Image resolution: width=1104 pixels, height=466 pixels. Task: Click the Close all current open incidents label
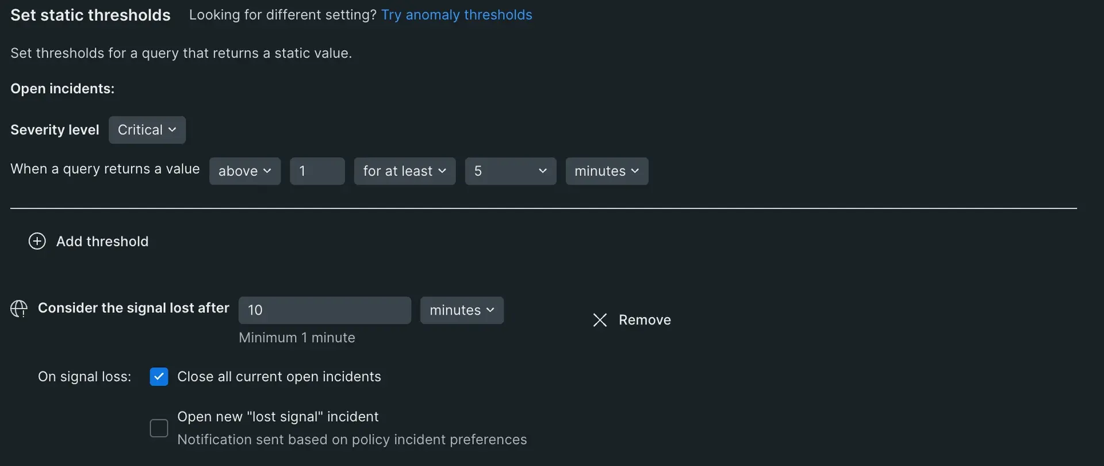pyautogui.click(x=279, y=377)
